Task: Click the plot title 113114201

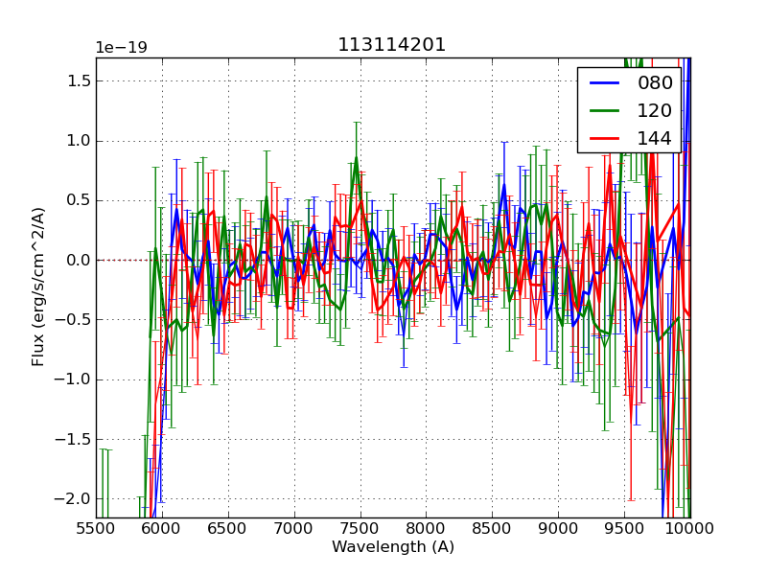Action: (x=392, y=45)
